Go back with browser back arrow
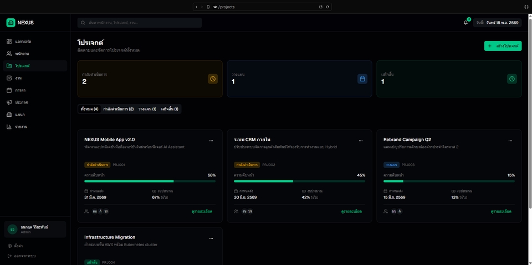 196,7
